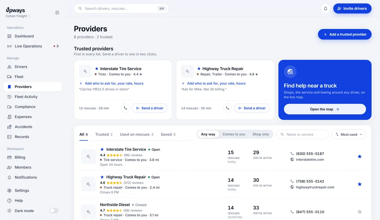Screen dimensions: 380x220
Task: Expand Cohen Freight workspace switcher
Action: (18, 16)
